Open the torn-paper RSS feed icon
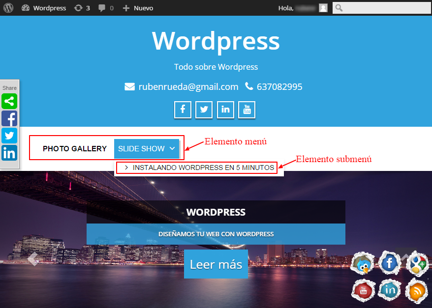Image resolution: width=432 pixels, height=308 pixels. (x=417, y=291)
